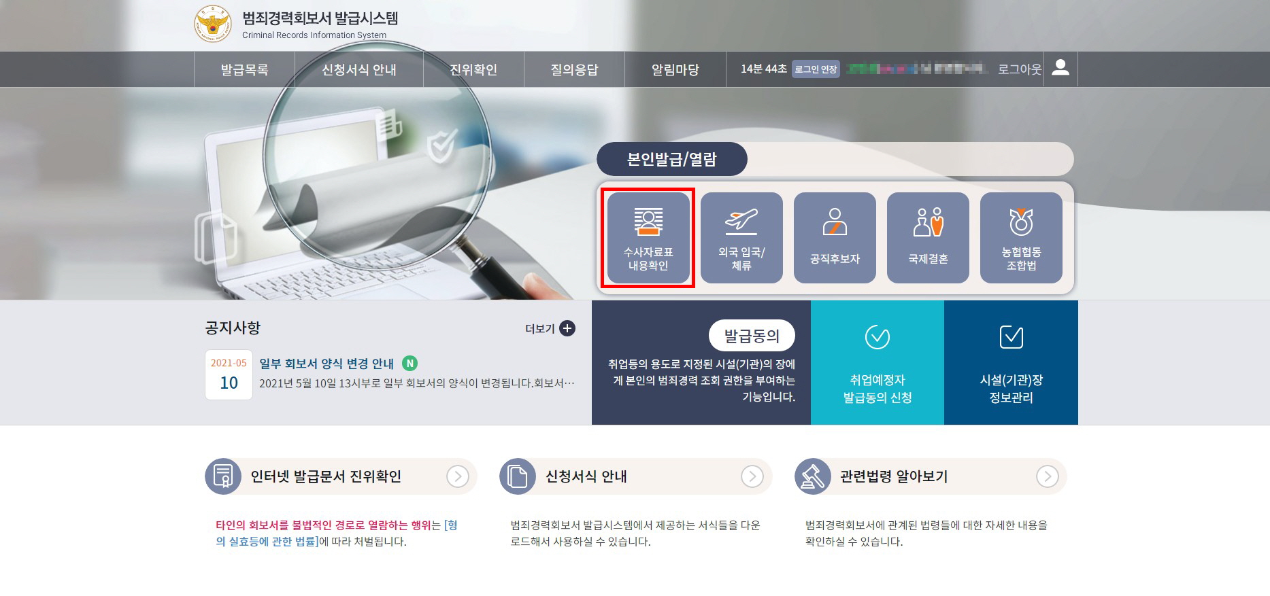
Task: Expand the 인터넷 발급문서 진위확인 arrow
Action: (458, 476)
